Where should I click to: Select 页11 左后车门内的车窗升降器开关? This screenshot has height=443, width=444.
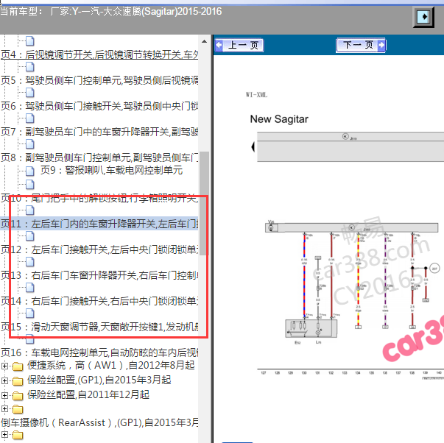[x=99, y=224]
